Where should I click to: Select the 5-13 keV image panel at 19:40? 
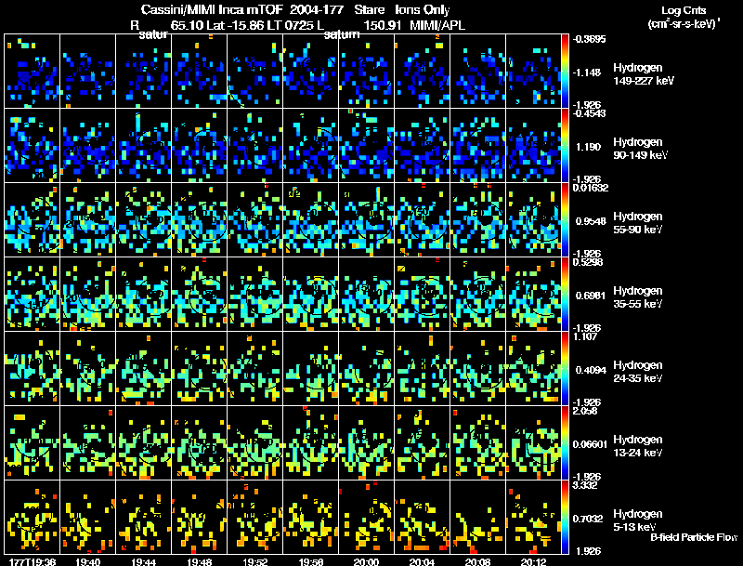(x=87, y=518)
